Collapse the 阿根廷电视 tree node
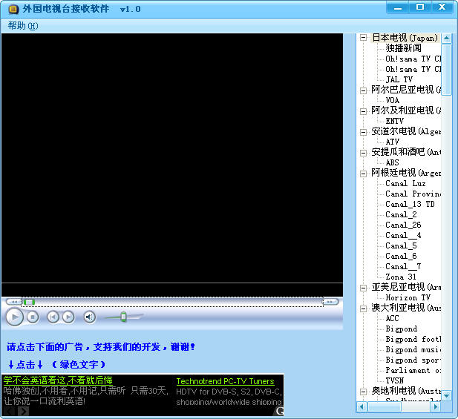Image resolution: width=458 pixels, height=419 pixels. point(364,174)
